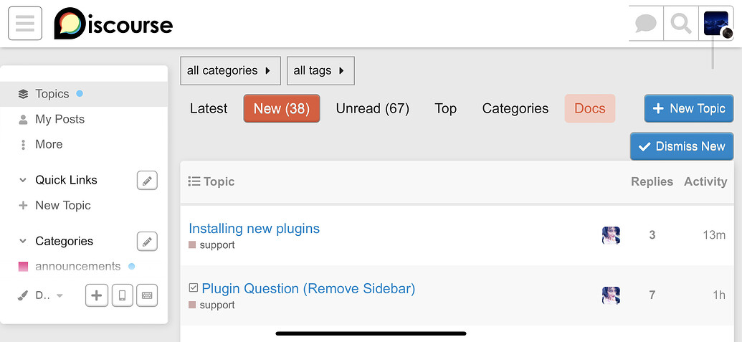Collapse the Quick Links section
Viewport: 742px width, 342px height.
[23, 181]
